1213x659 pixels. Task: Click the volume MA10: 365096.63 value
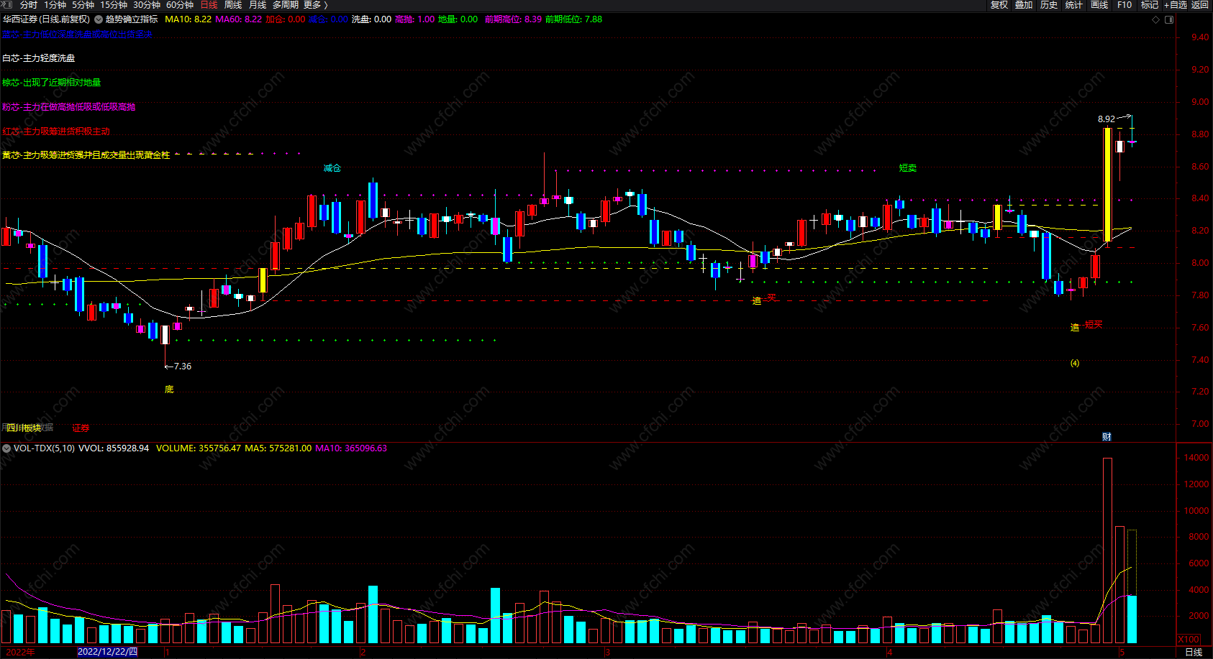(x=351, y=448)
